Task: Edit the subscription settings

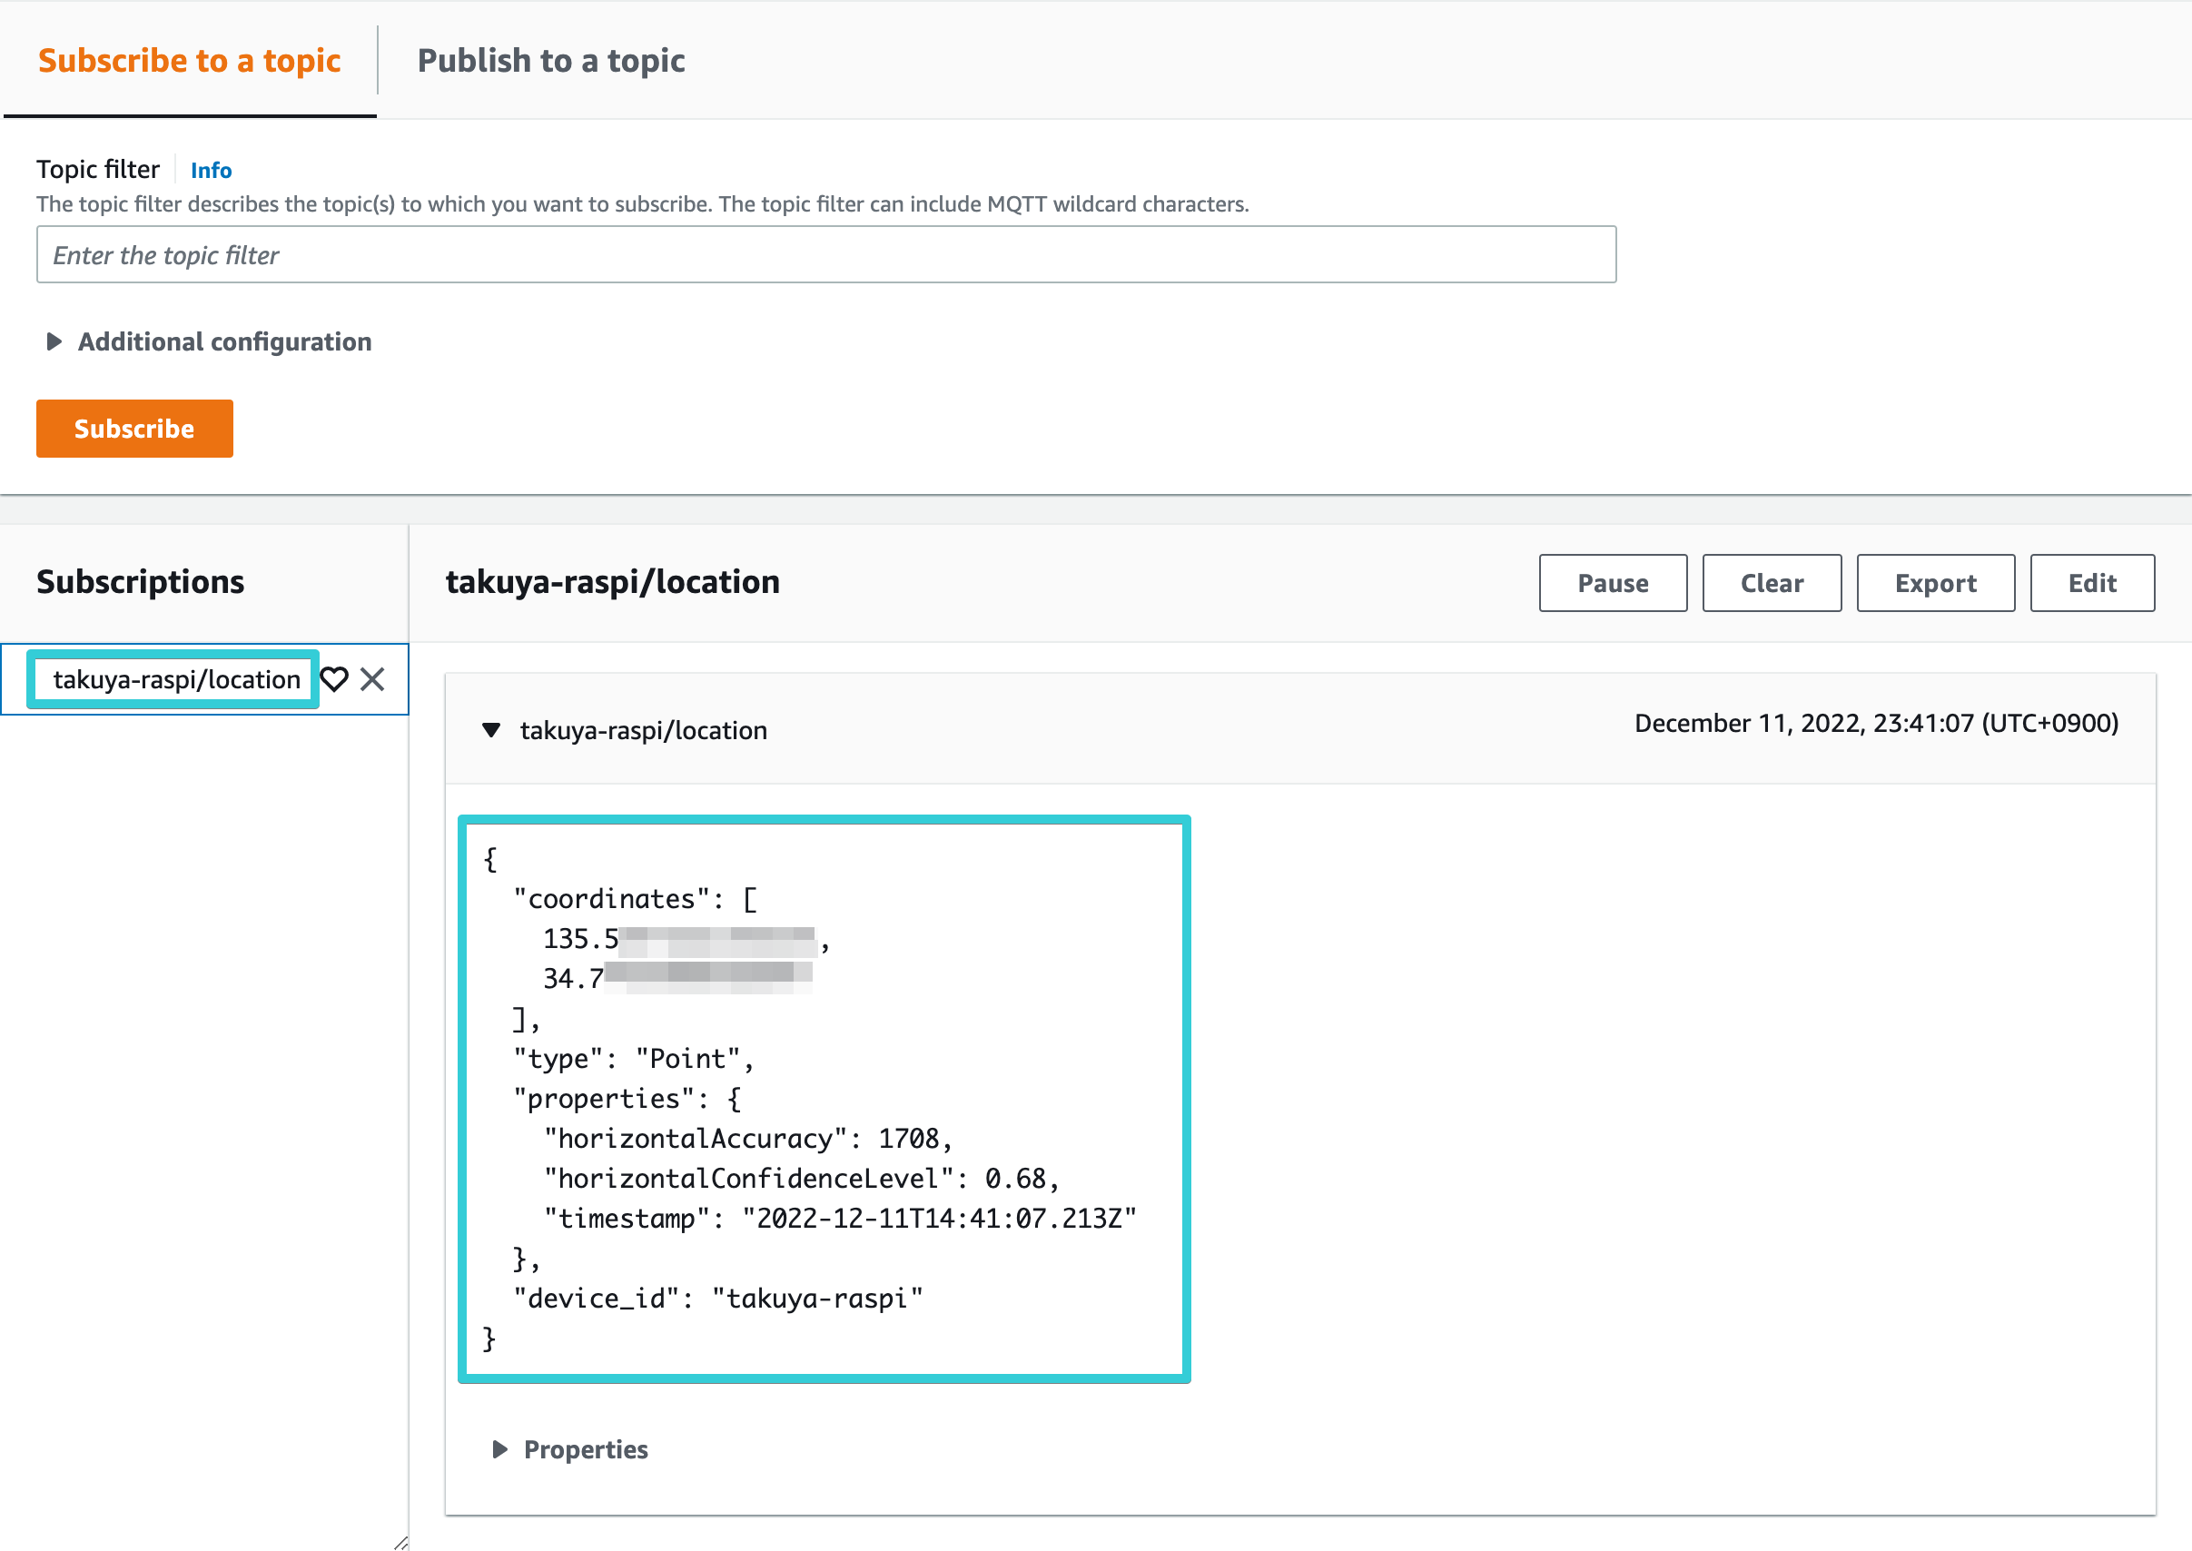Action: pyautogui.click(x=2092, y=583)
